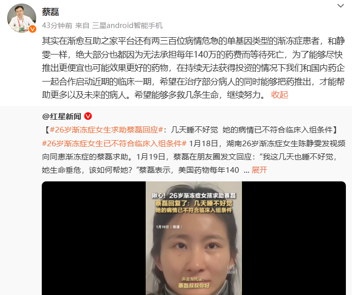Click the white 揪心 headline on the video
This screenshot has height=295, width=352.
(194, 196)
